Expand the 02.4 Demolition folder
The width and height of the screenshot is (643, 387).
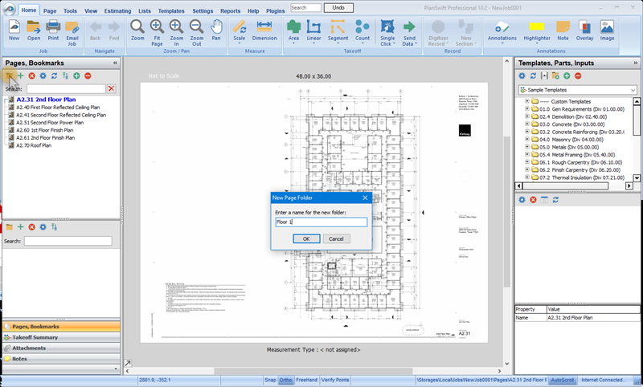click(527, 116)
